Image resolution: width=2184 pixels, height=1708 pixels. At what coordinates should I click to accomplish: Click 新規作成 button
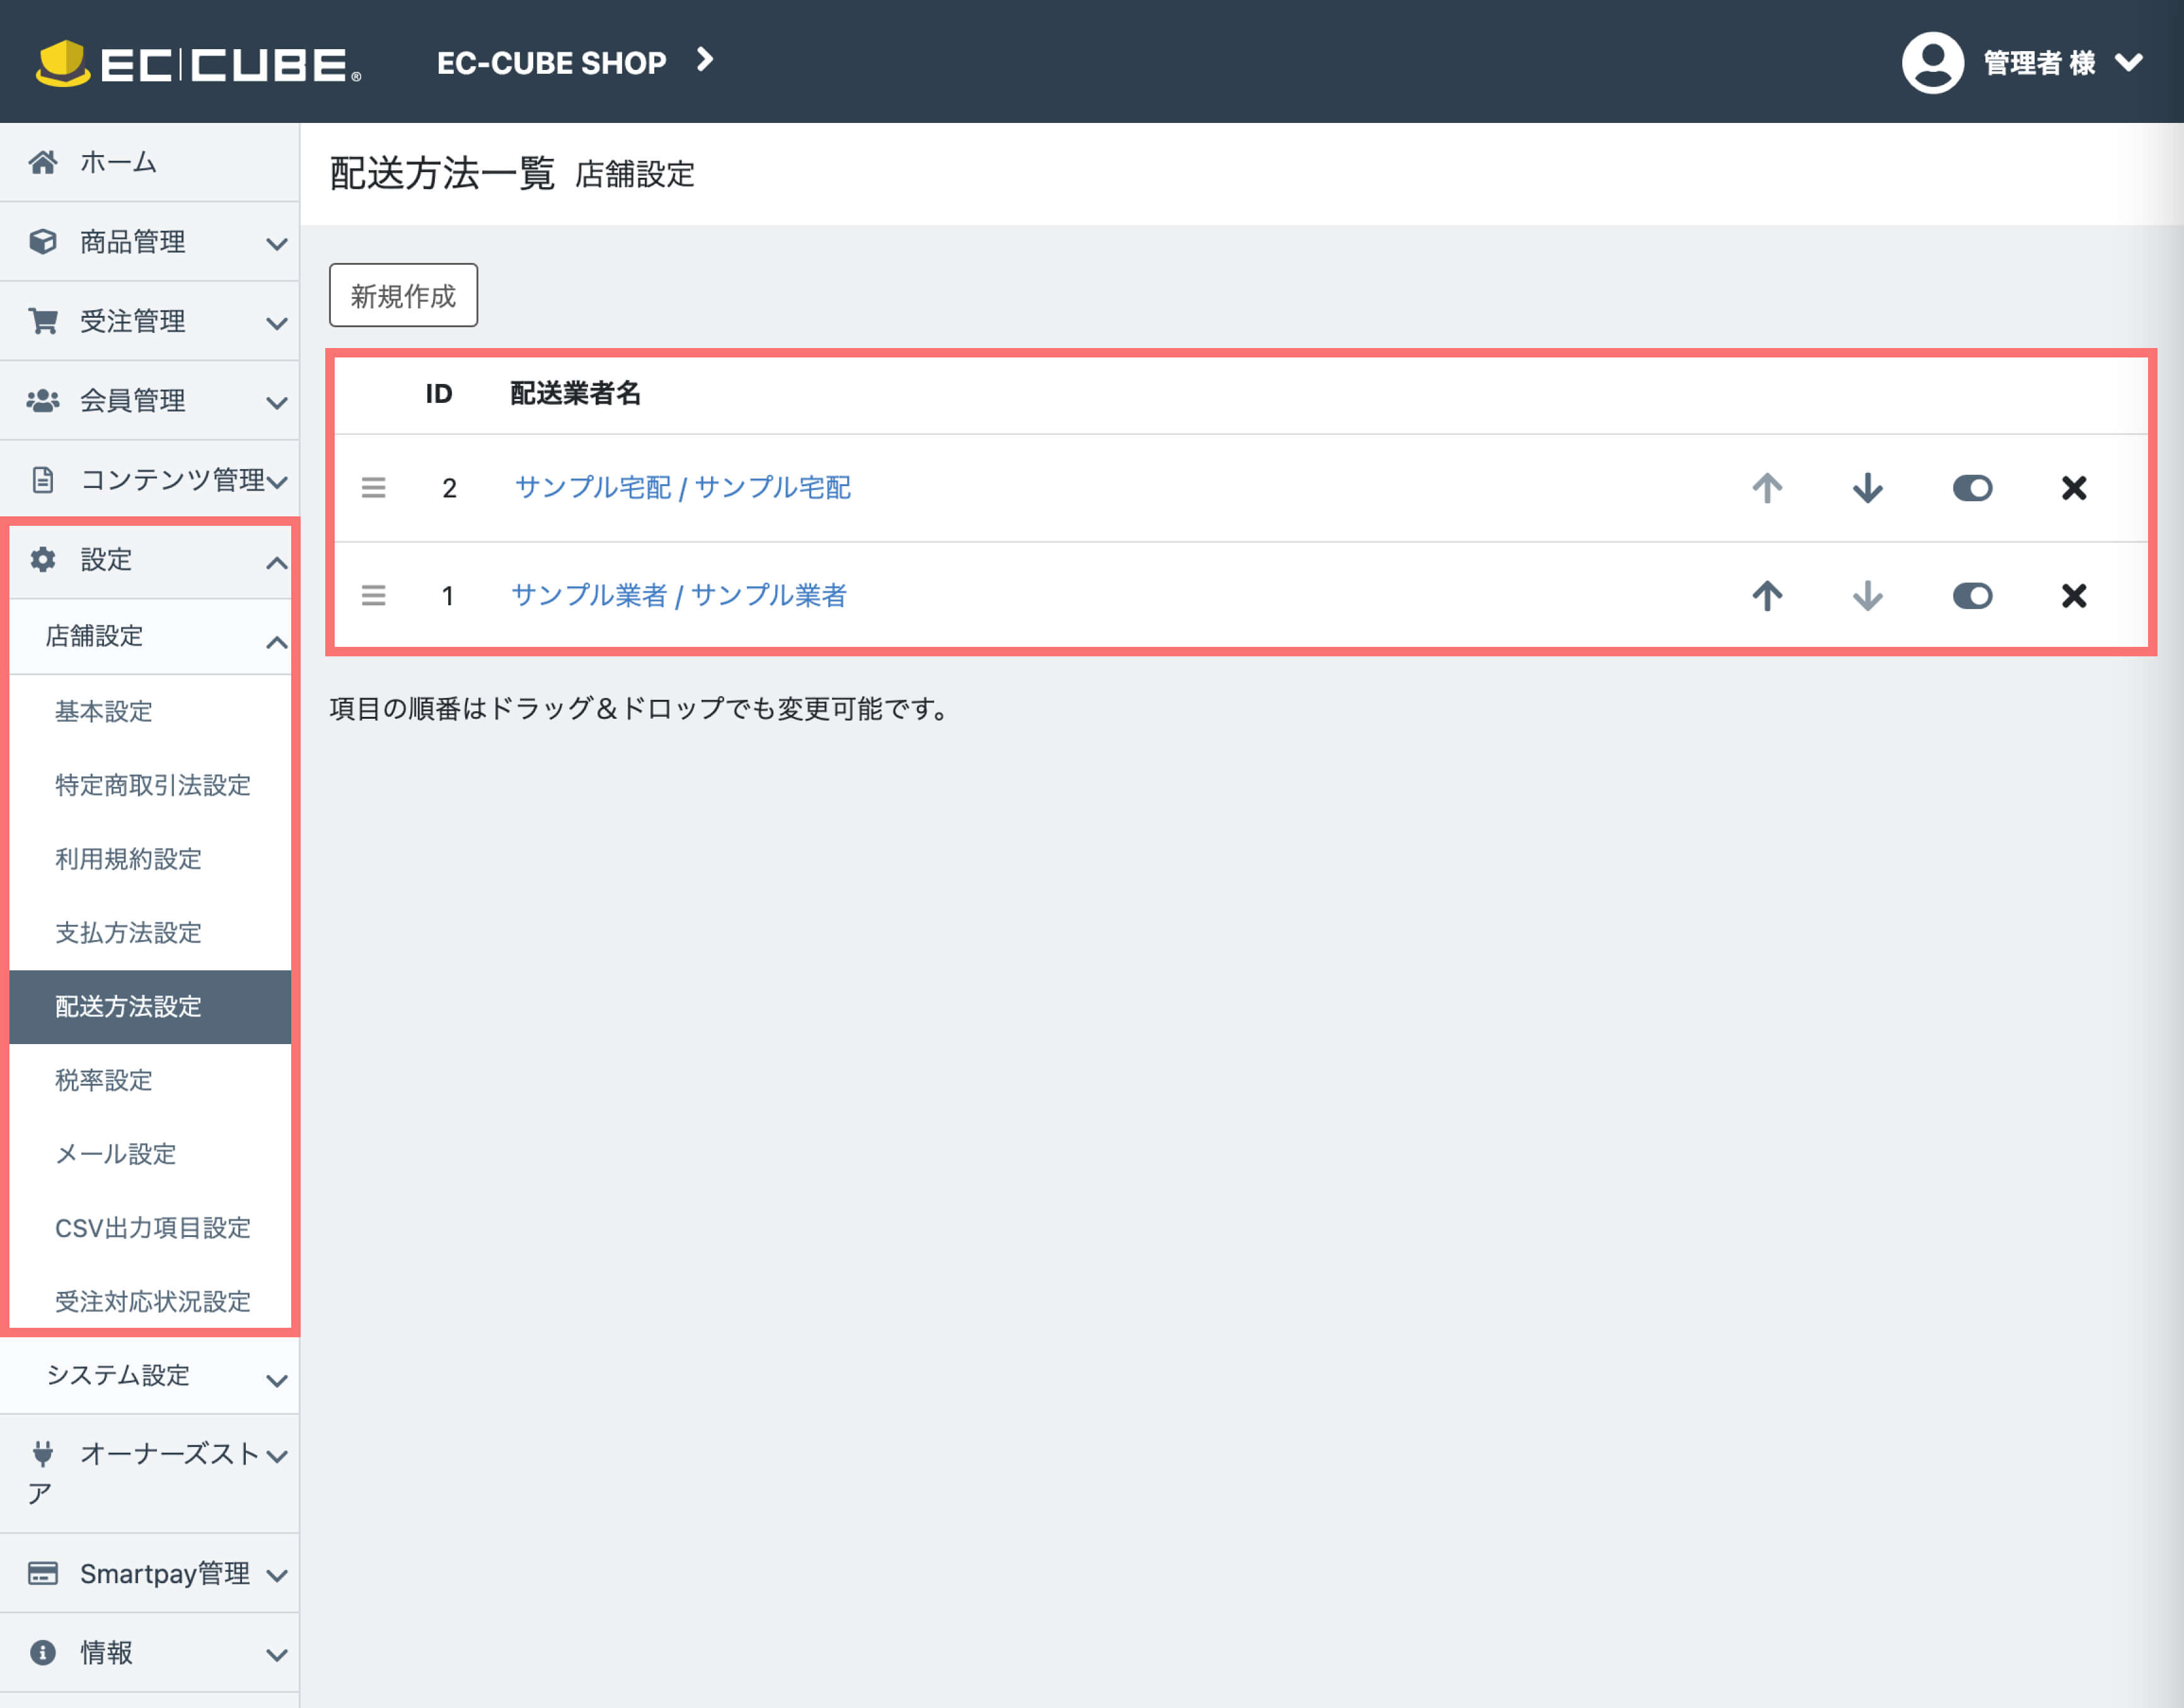pos(403,295)
